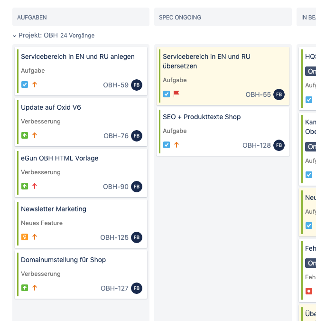Click the green improvement type icon on OBH-76

pyautogui.click(x=25, y=135)
